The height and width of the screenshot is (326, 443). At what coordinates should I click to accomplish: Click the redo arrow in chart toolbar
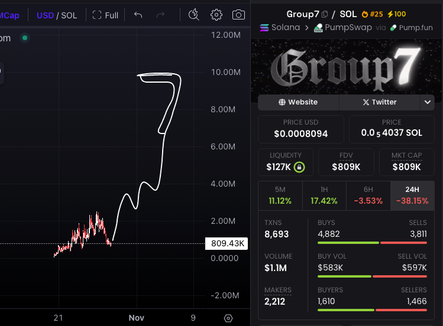pos(160,15)
